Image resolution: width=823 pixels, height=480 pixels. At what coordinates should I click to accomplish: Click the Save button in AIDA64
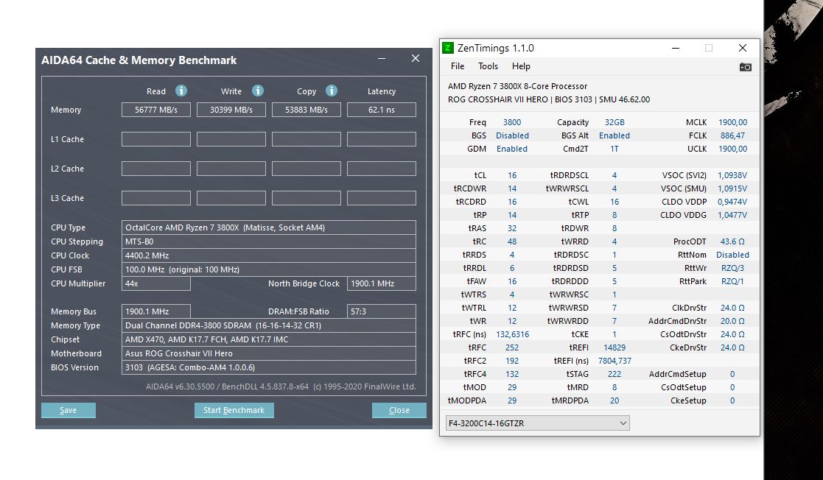69,410
